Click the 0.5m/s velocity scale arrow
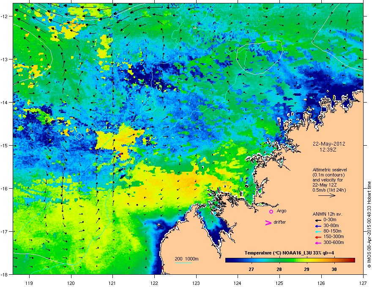The image size is (372, 287). (327, 195)
